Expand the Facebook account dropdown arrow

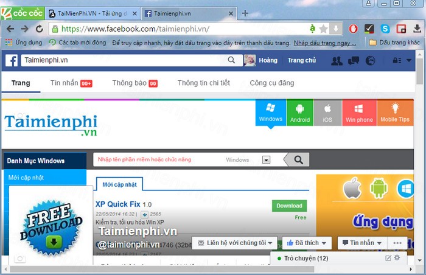[409, 60]
